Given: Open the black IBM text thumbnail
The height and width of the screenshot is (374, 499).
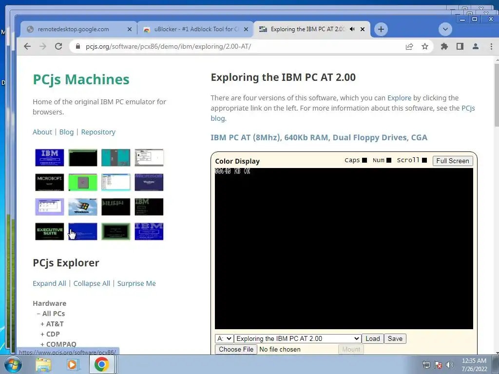Looking at the screenshot, I should click(149, 206).
